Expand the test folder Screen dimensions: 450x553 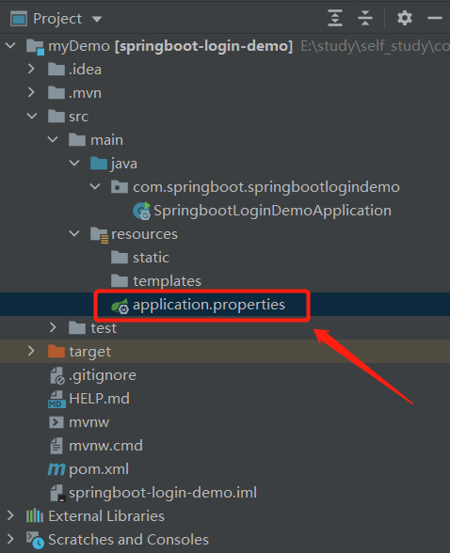(x=53, y=327)
